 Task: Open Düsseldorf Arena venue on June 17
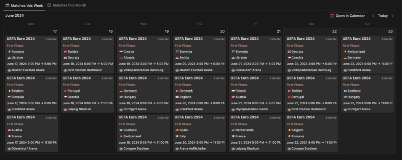[x=24, y=148]
